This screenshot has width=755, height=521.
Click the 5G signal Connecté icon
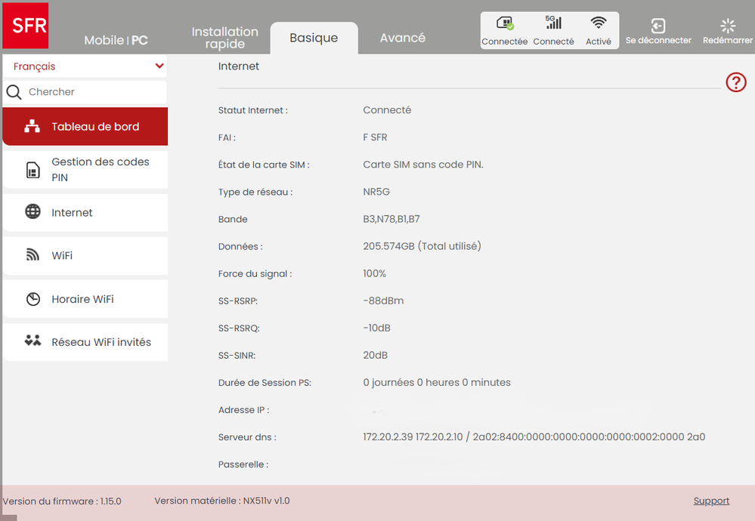pyautogui.click(x=553, y=23)
